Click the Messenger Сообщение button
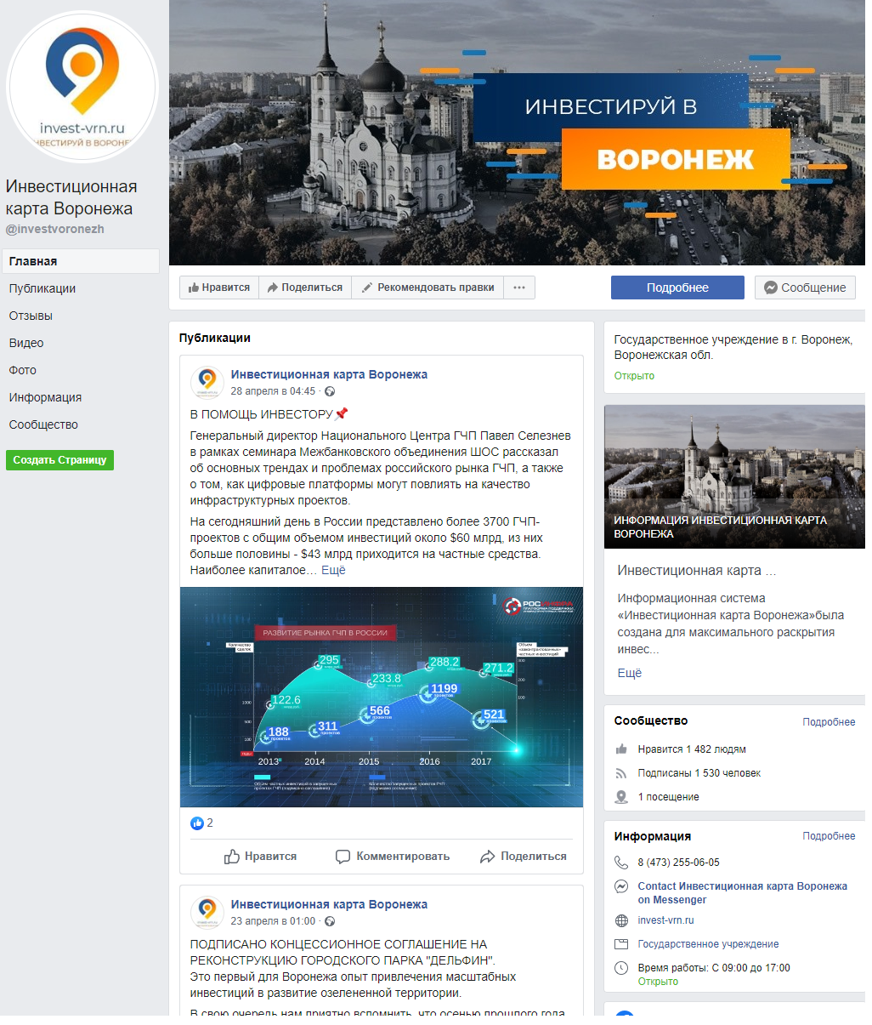872x1025 pixels. tap(805, 288)
